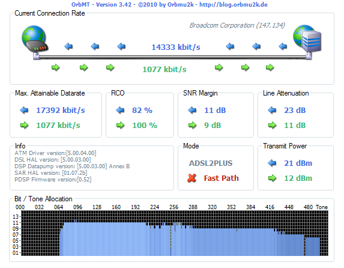
Task: Open the http://blog.orbmu2k.de link in the title
Action: [234, 5]
